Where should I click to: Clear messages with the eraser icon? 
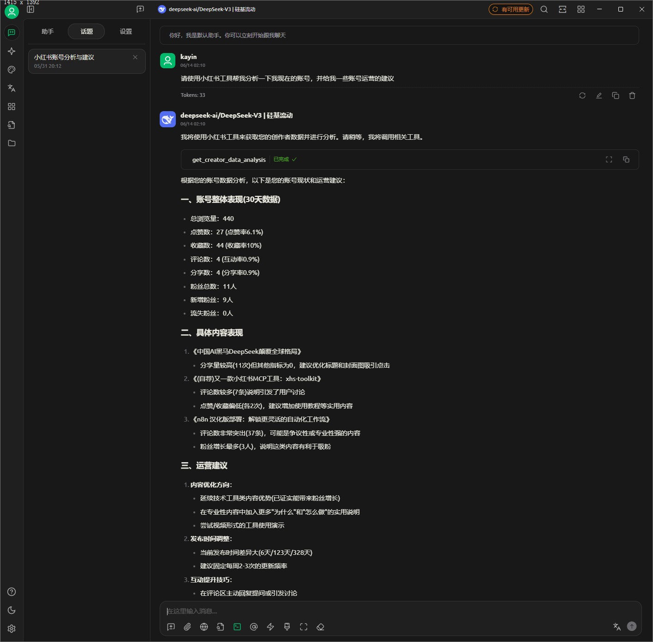320,627
